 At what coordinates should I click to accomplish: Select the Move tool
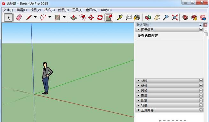coord(91,18)
